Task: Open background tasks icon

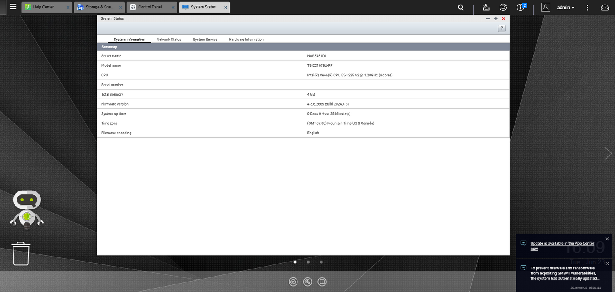Action: pos(486,8)
